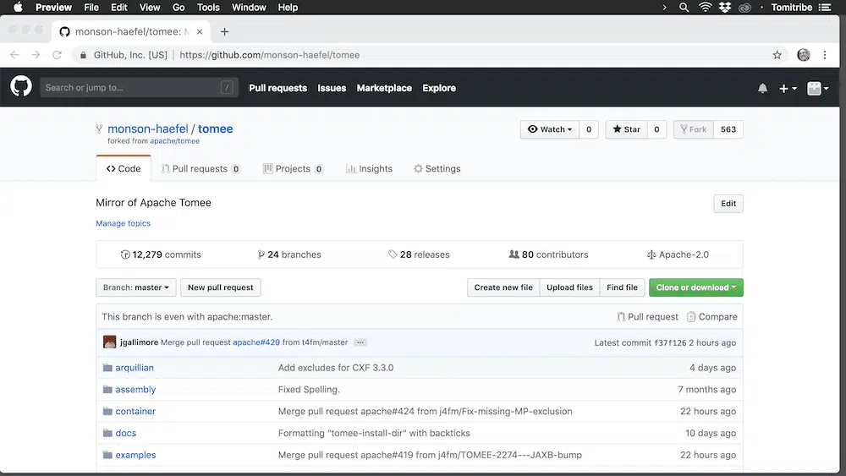Viewport: 846px width, 476px height.
Task: Open the plus create-new dropdown
Action: tap(788, 89)
